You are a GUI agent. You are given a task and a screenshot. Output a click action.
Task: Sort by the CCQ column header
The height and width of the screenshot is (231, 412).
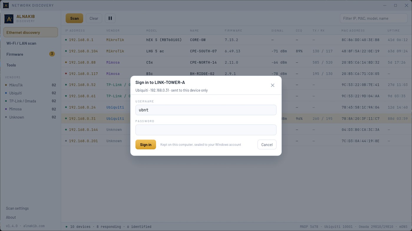point(299,31)
